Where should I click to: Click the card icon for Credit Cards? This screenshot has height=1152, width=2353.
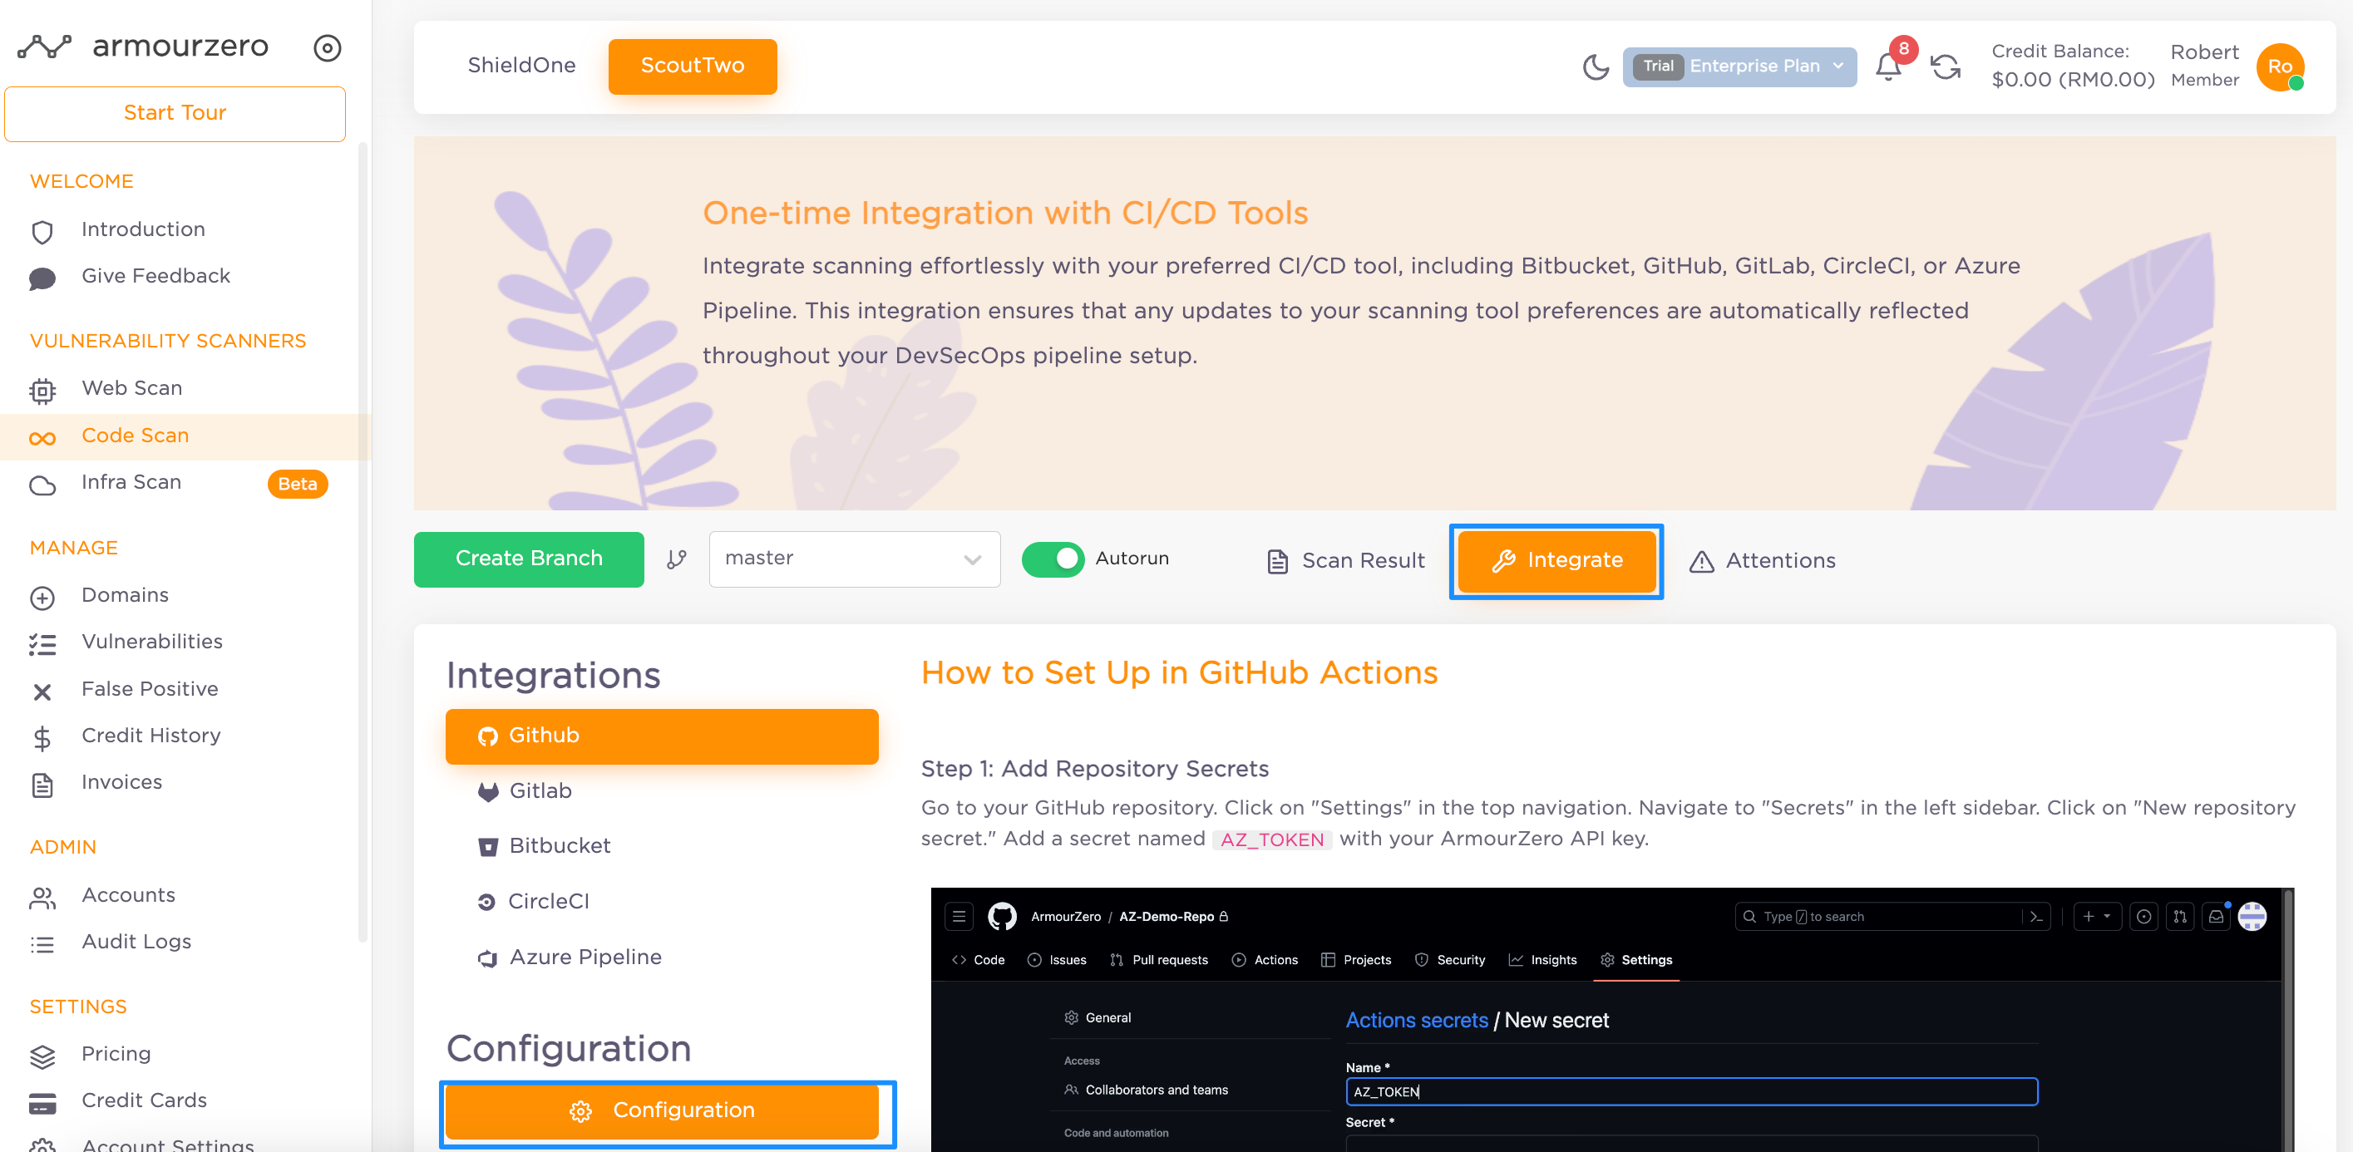(x=42, y=1104)
